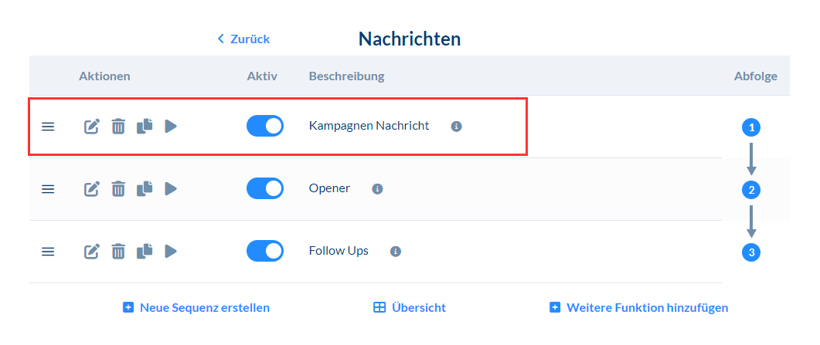Click Weitere Funktion hinzufügen

pyautogui.click(x=638, y=307)
